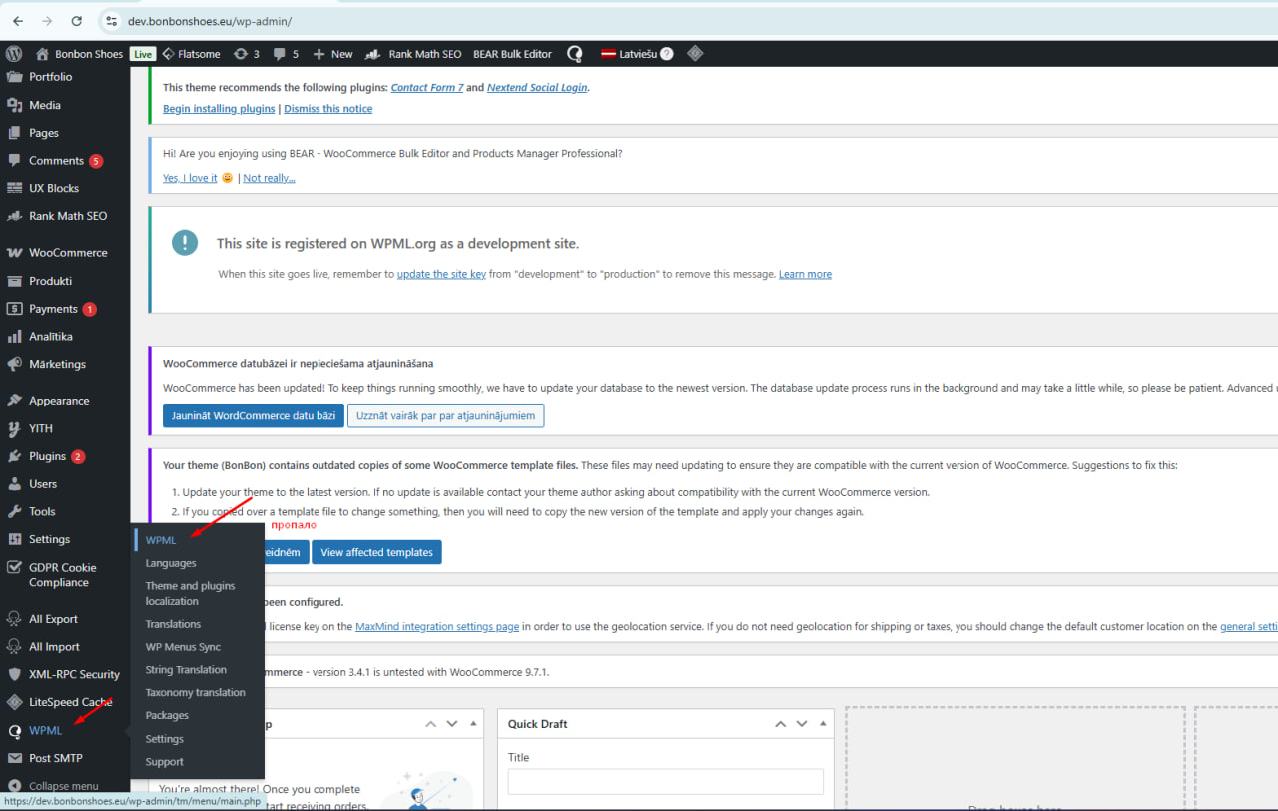Click Learn more link in WPML notice
This screenshot has height=811, width=1278.
pos(805,274)
